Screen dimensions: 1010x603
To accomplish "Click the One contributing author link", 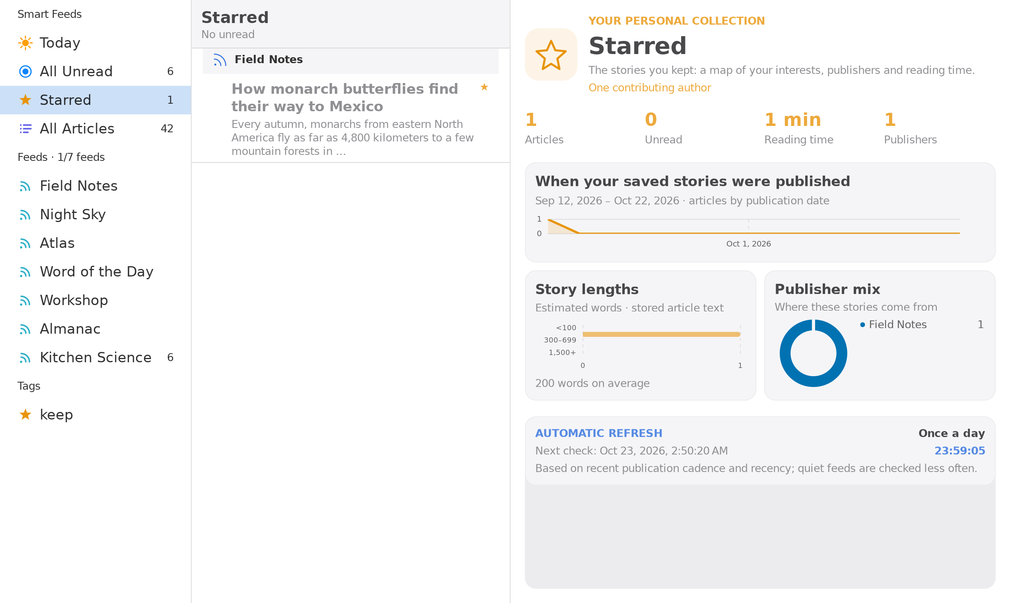I will click(650, 88).
